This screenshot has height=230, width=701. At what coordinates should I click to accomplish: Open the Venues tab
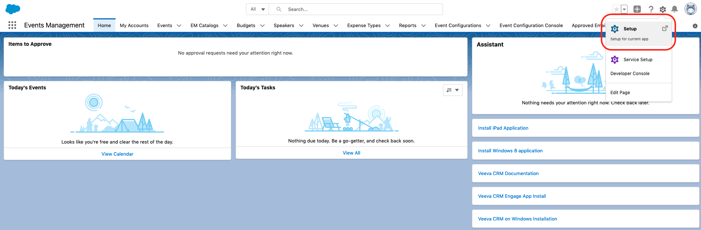(320, 25)
